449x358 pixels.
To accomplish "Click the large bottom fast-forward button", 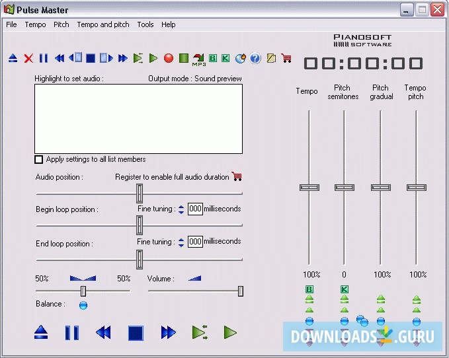I will tap(168, 332).
